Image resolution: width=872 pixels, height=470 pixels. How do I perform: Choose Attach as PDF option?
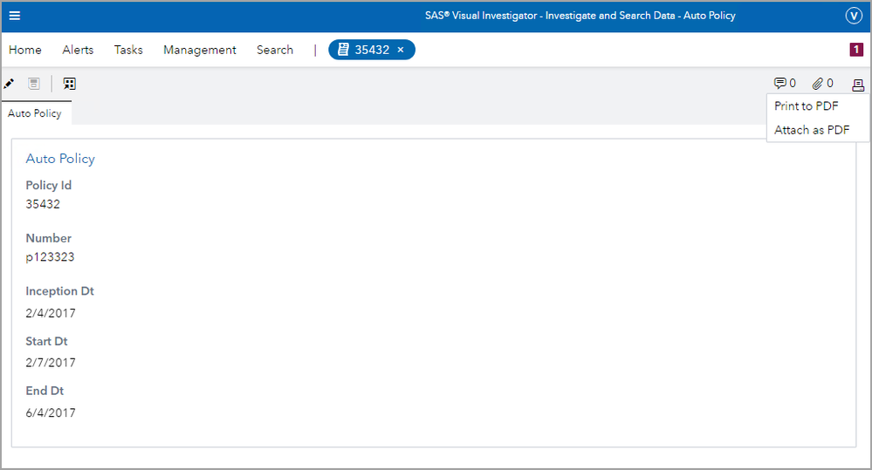click(x=812, y=130)
